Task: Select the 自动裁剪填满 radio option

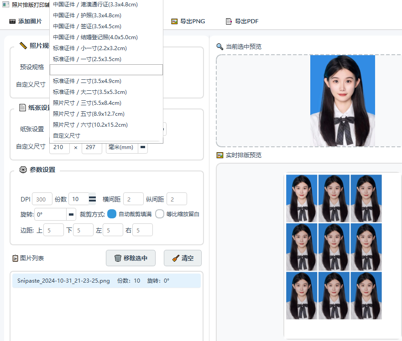Action: click(112, 214)
